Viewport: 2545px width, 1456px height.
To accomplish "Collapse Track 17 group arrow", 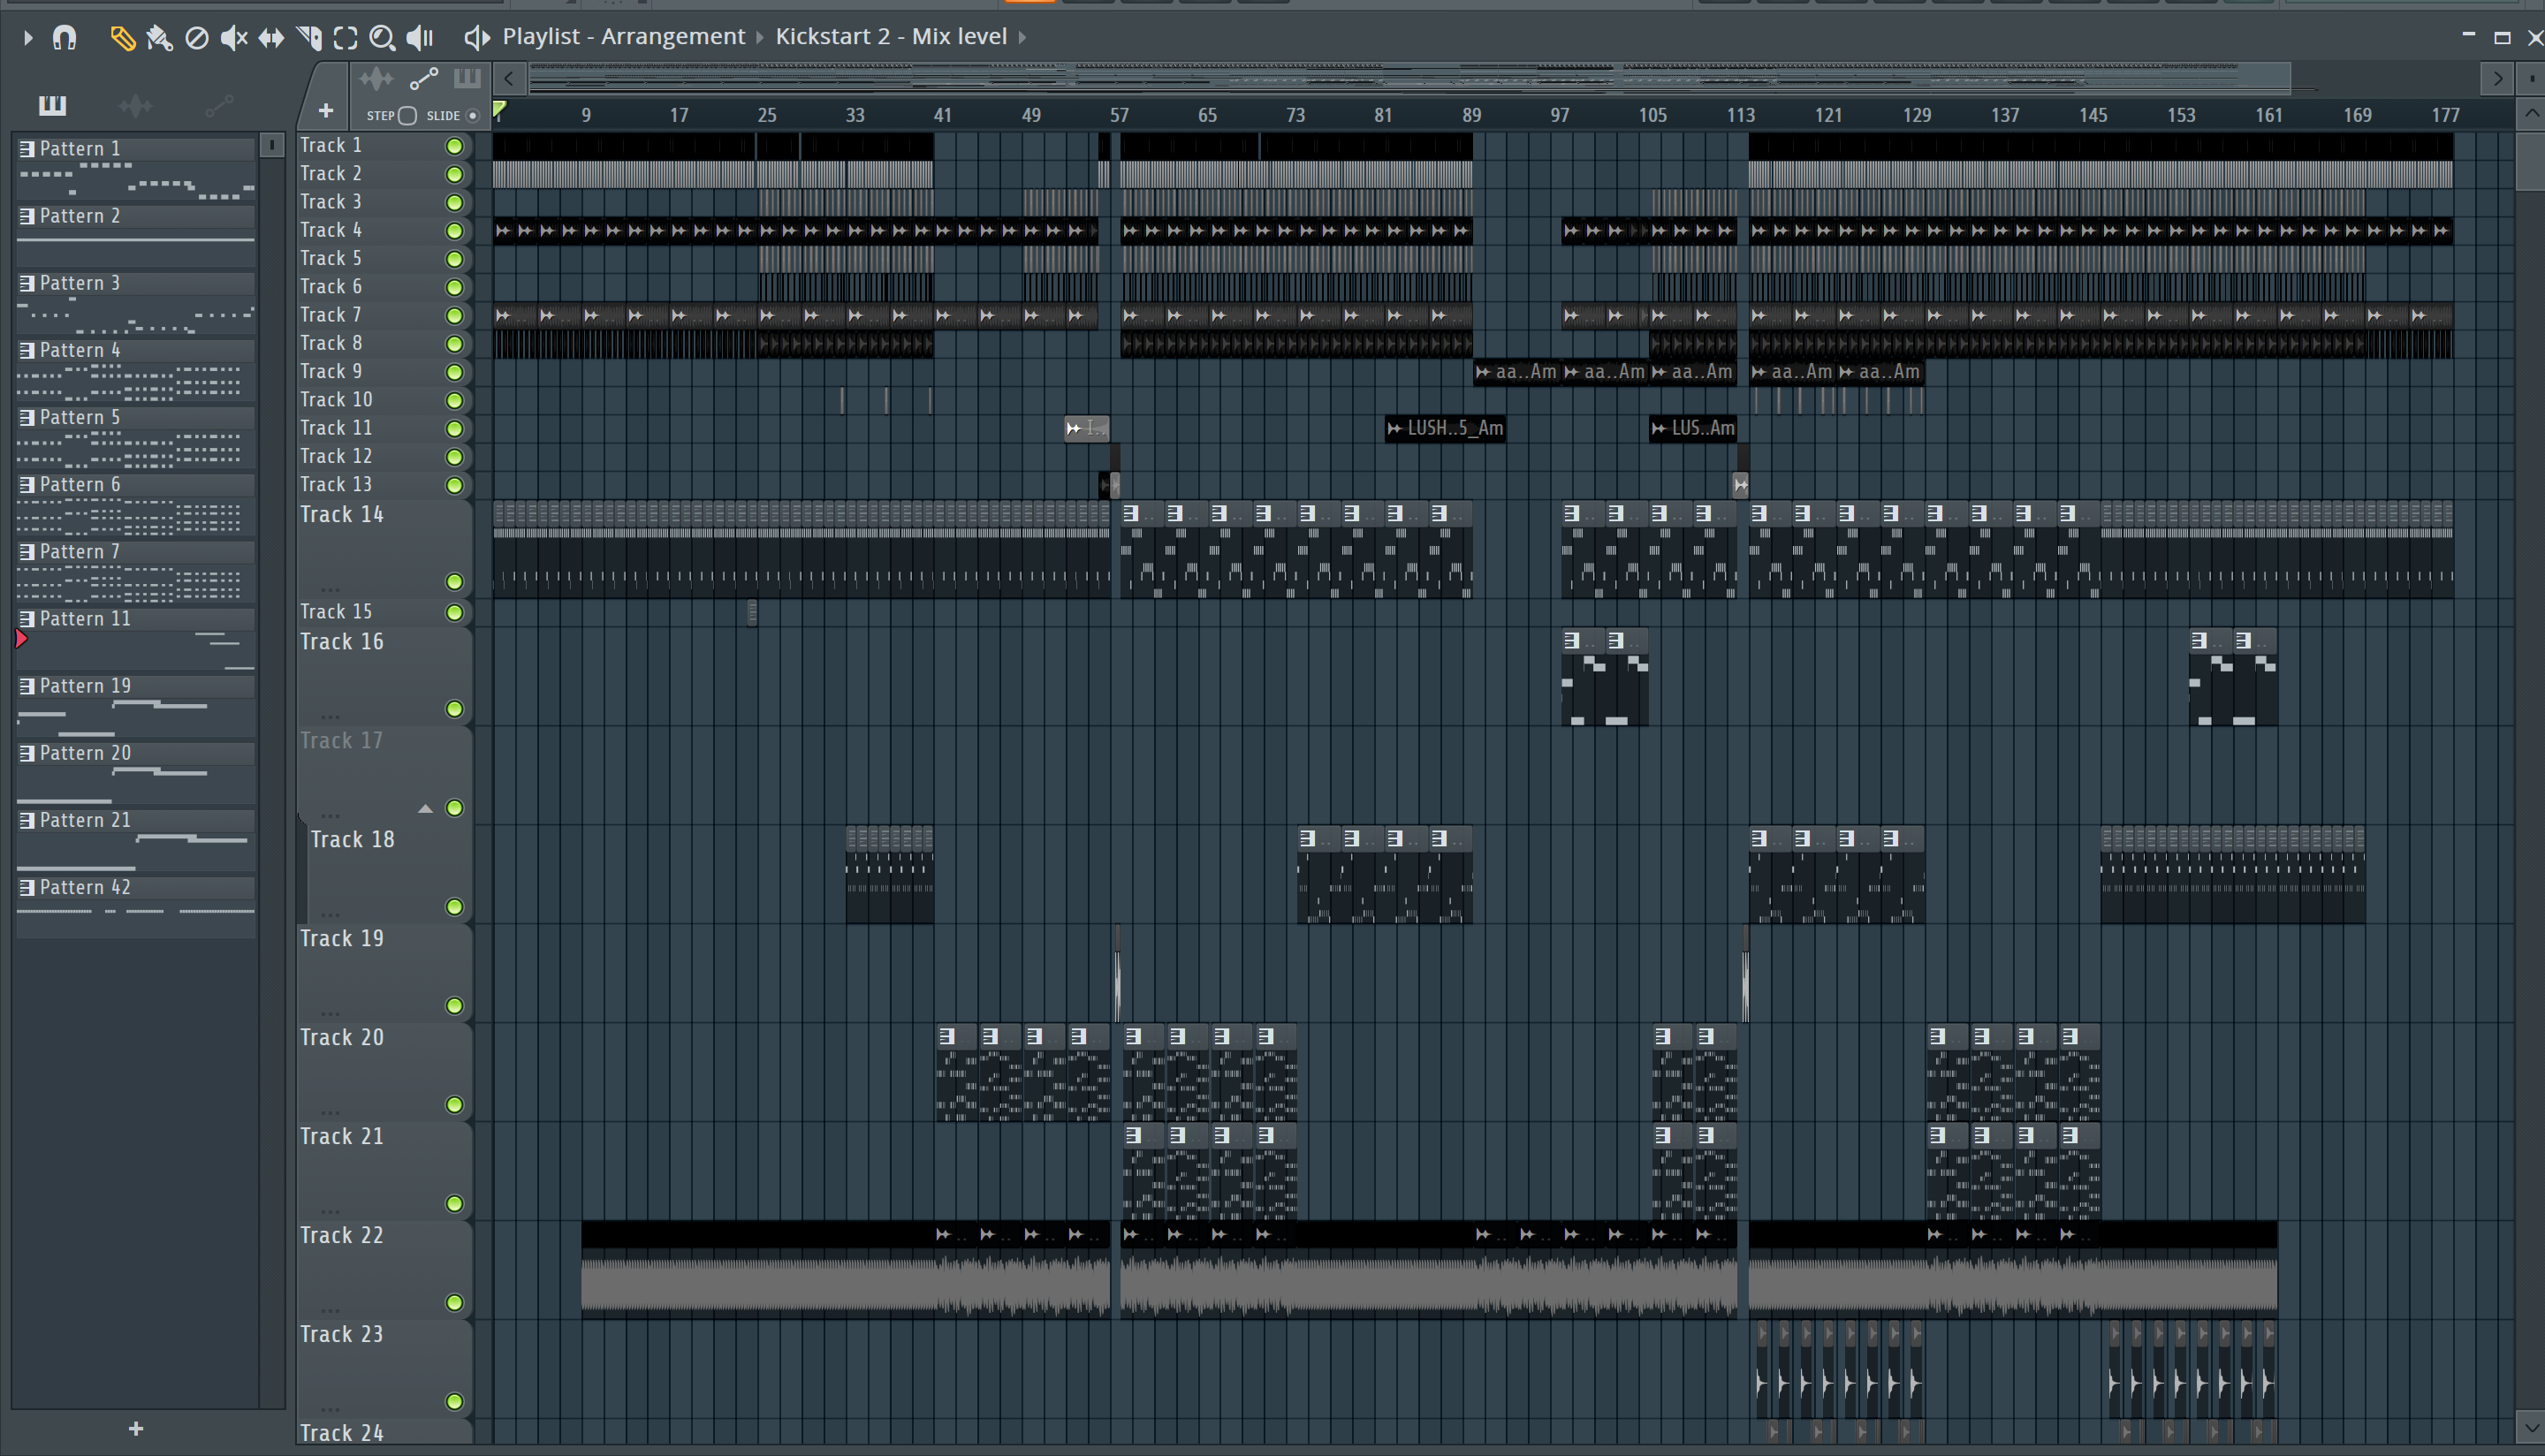I will [426, 809].
